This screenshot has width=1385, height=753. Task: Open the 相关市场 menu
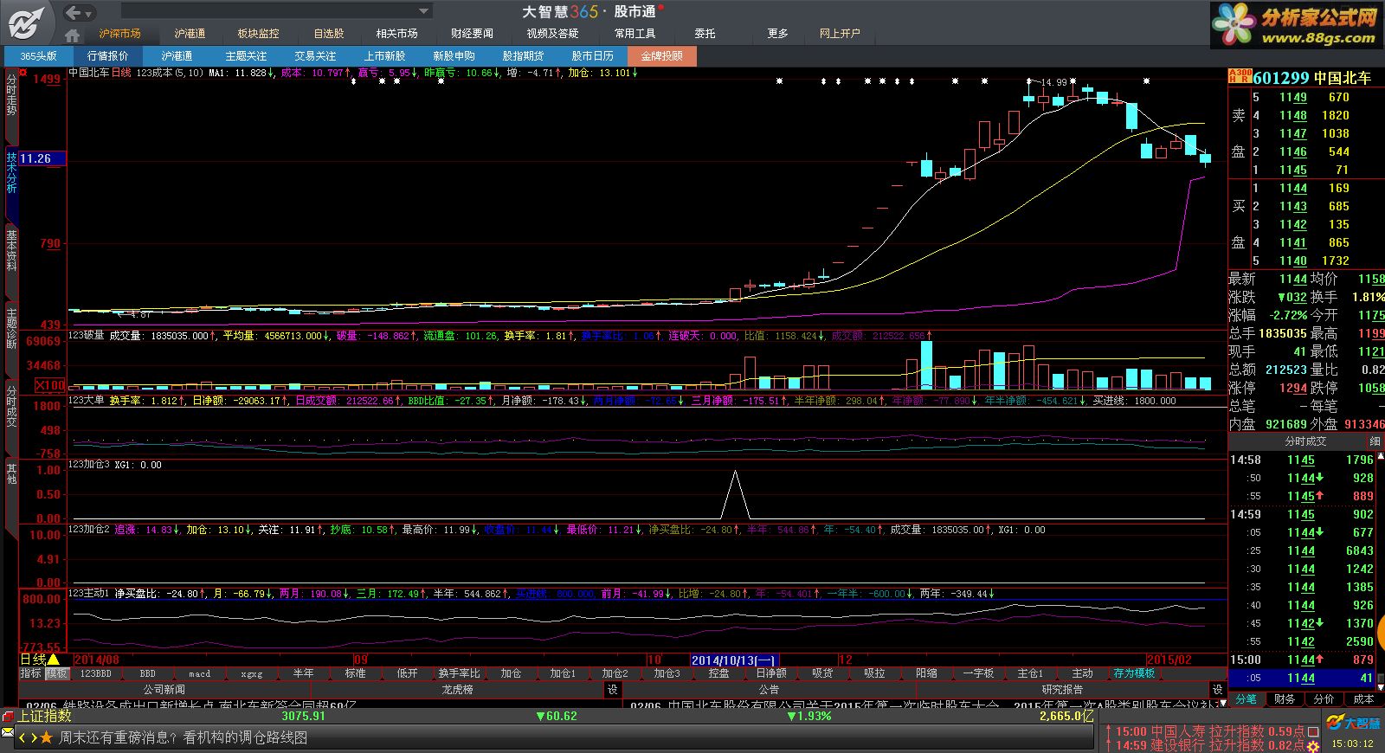click(396, 34)
